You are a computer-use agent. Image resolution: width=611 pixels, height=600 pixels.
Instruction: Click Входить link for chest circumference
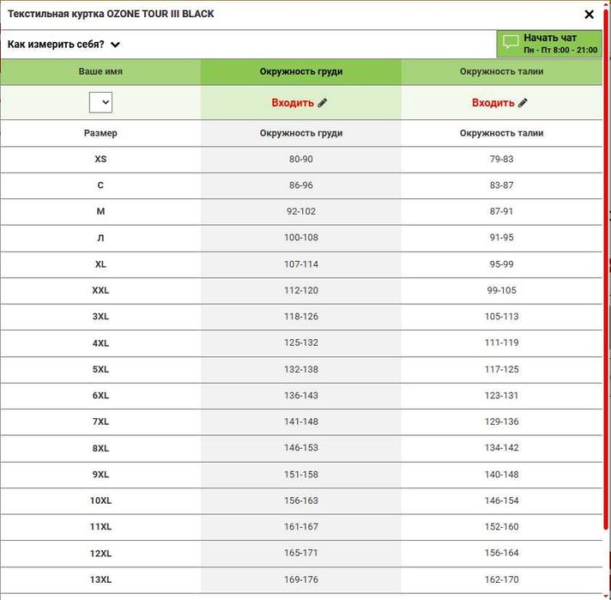(x=293, y=103)
